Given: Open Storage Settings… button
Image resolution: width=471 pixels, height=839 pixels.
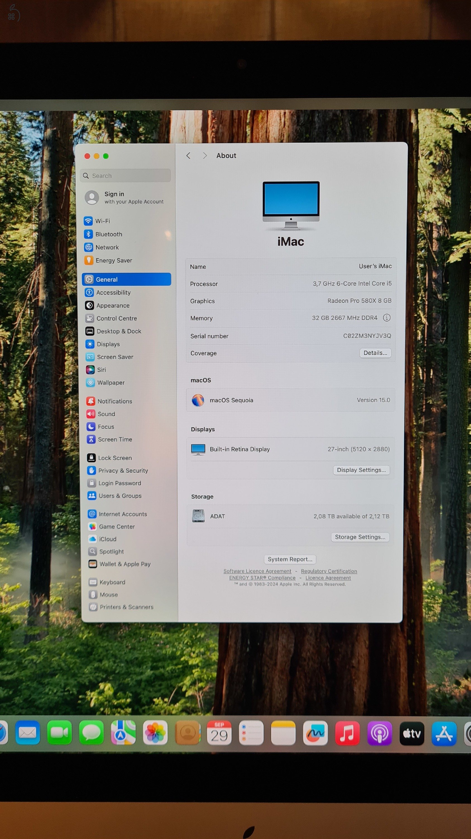Looking at the screenshot, I should point(360,537).
